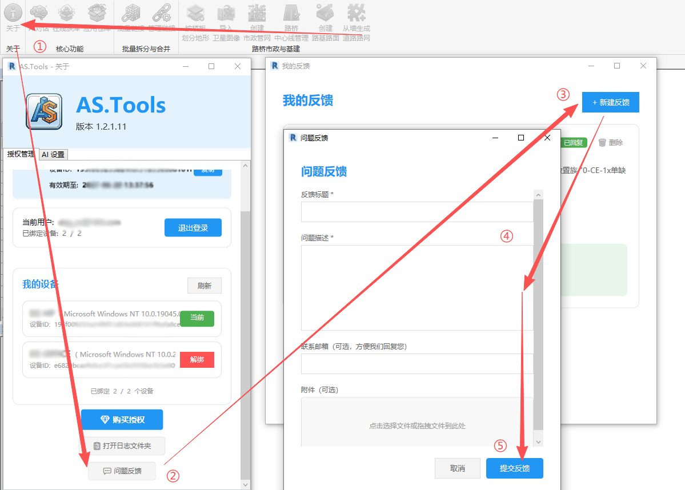Click the About window scrollbar thumb

click(246, 345)
